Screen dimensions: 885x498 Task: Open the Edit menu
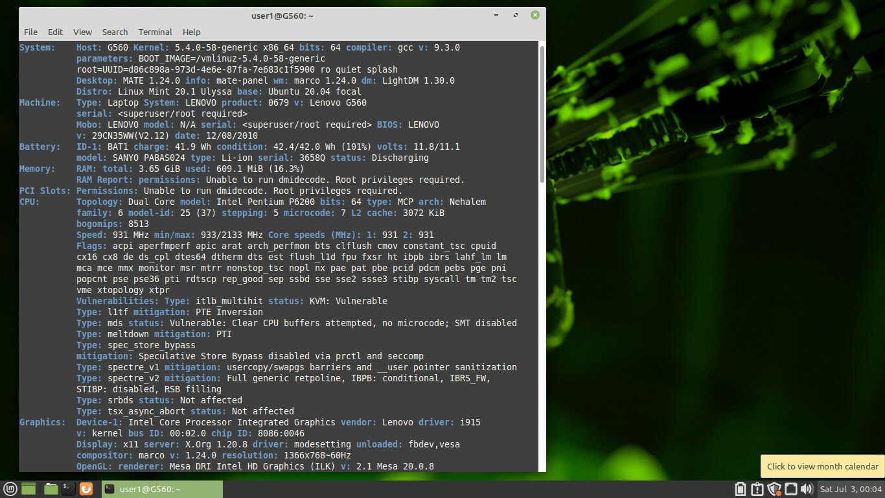56,32
